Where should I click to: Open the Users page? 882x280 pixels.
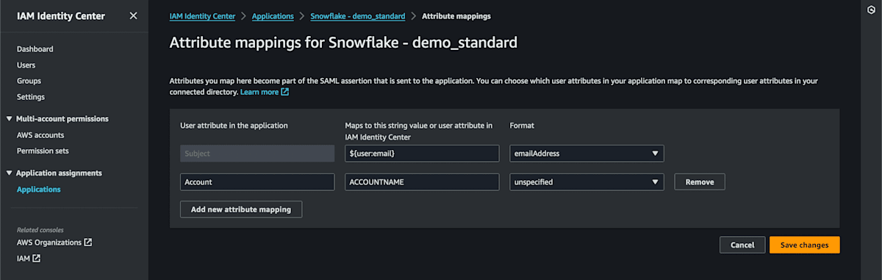26,65
